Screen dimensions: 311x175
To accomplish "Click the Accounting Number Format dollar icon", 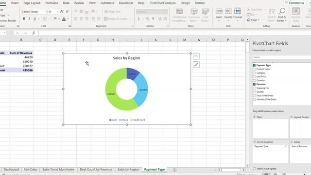I will click(x=138, y=19).
